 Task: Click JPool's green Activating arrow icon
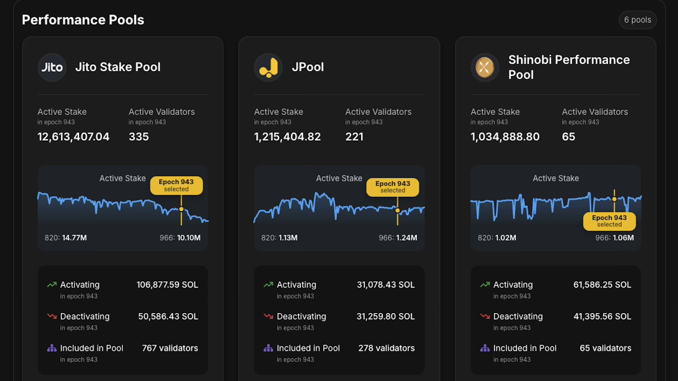click(x=268, y=285)
